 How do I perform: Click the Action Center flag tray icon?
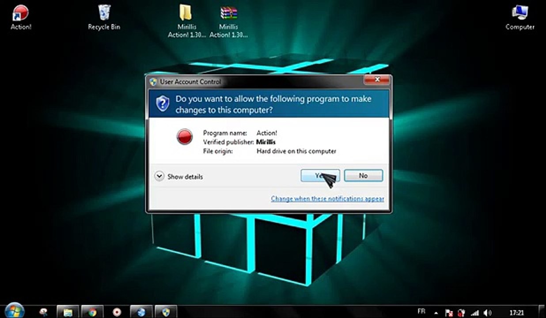coord(448,313)
